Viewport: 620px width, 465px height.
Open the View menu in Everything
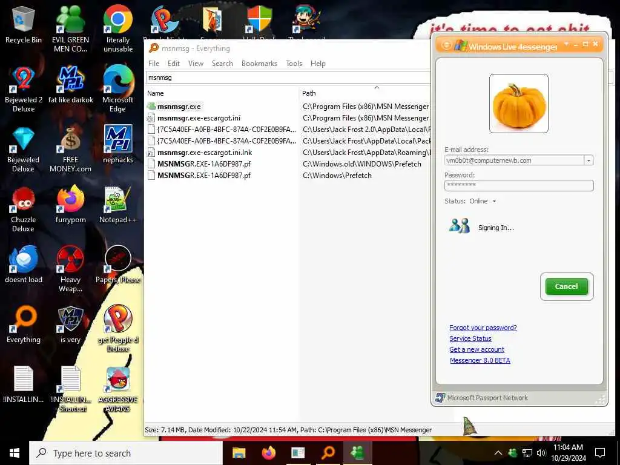(x=196, y=63)
